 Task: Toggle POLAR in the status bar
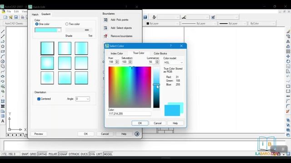(x=53, y=154)
